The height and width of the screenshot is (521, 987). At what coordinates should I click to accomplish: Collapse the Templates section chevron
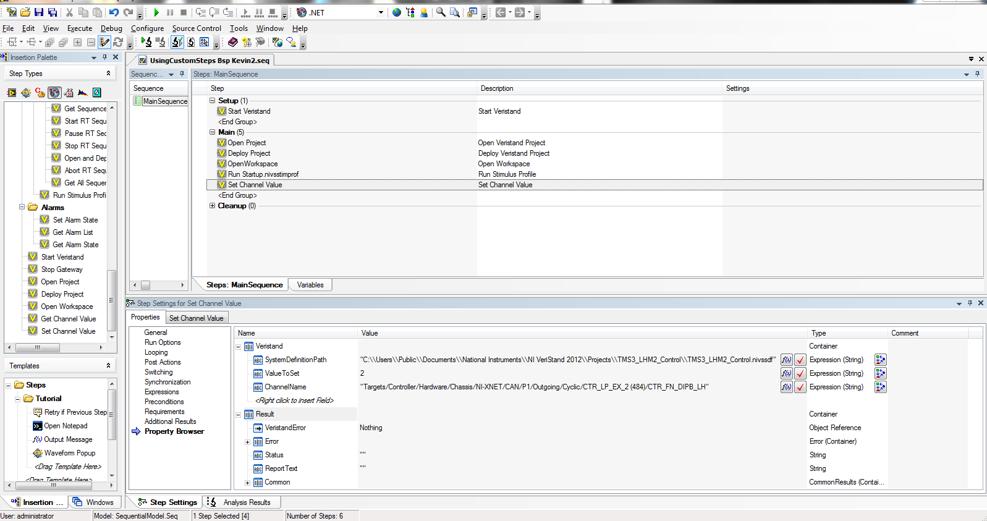pos(108,365)
